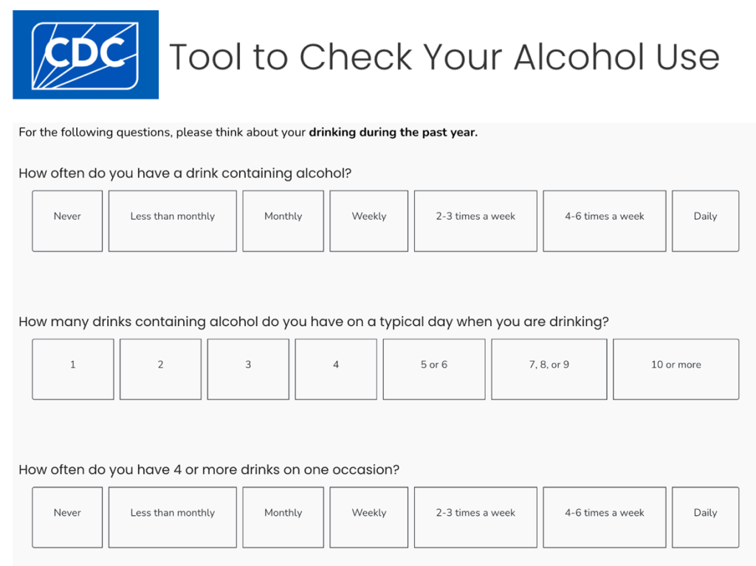Select 'Less than monthly' for first question
Screen dimensions: 756x566
tap(172, 221)
